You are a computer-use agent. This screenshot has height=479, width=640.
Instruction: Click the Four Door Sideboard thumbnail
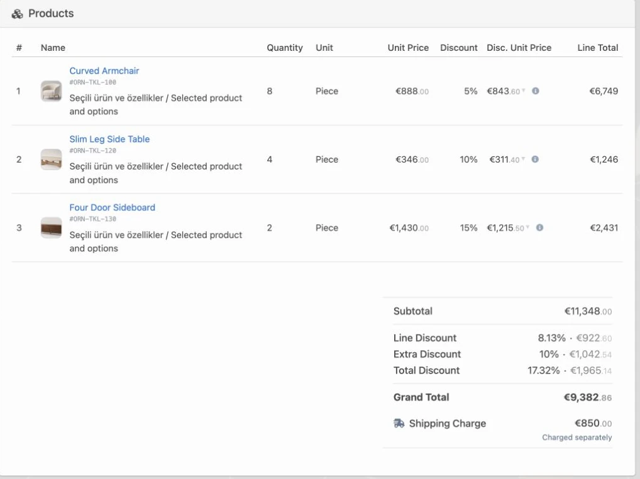[51, 227]
